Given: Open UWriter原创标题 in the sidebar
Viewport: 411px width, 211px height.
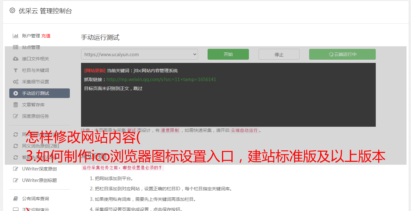Looking at the screenshot, I should coord(39,180).
